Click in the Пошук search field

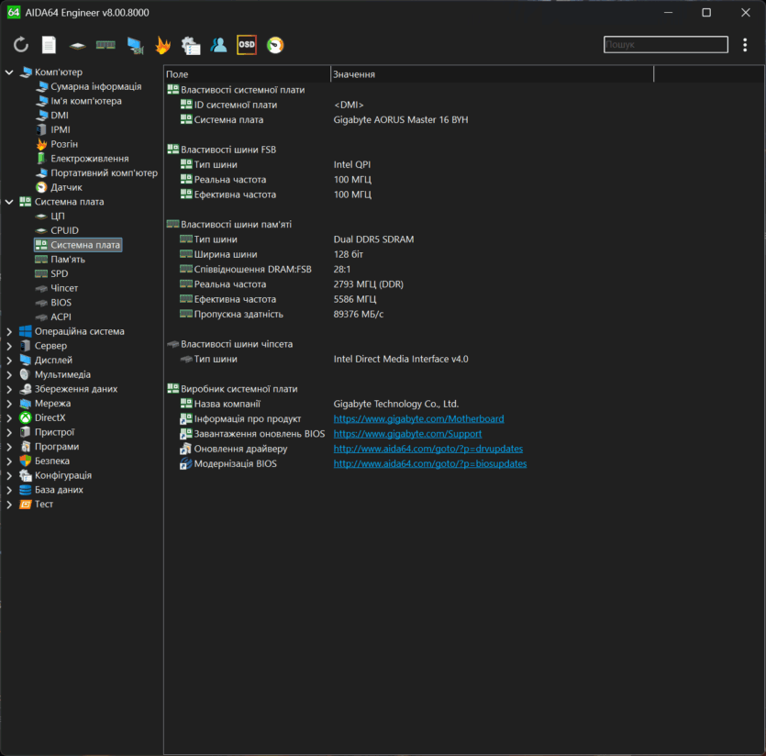click(665, 45)
